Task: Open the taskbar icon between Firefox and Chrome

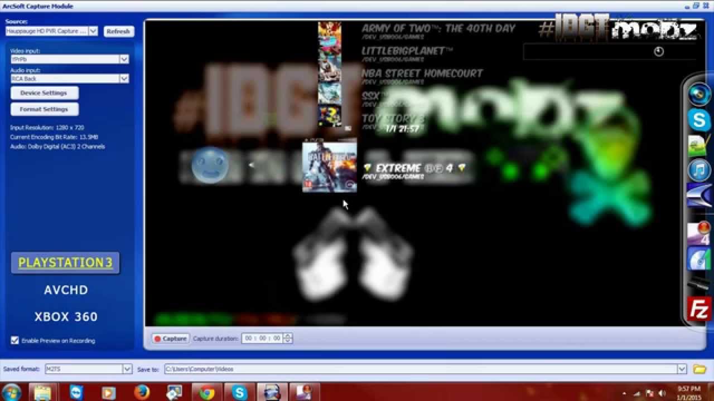Action: [174, 393]
